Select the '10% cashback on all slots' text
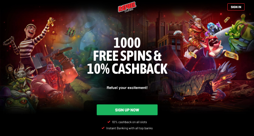This screenshot has width=254, height=136. (130, 122)
